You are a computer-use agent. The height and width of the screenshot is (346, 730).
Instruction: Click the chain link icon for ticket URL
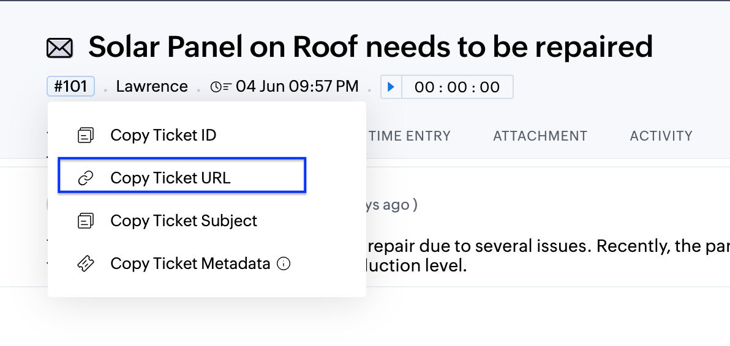(x=86, y=178)
